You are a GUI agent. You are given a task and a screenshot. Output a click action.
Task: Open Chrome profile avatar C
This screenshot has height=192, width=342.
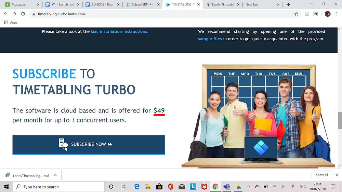click(x=327, y=14)
